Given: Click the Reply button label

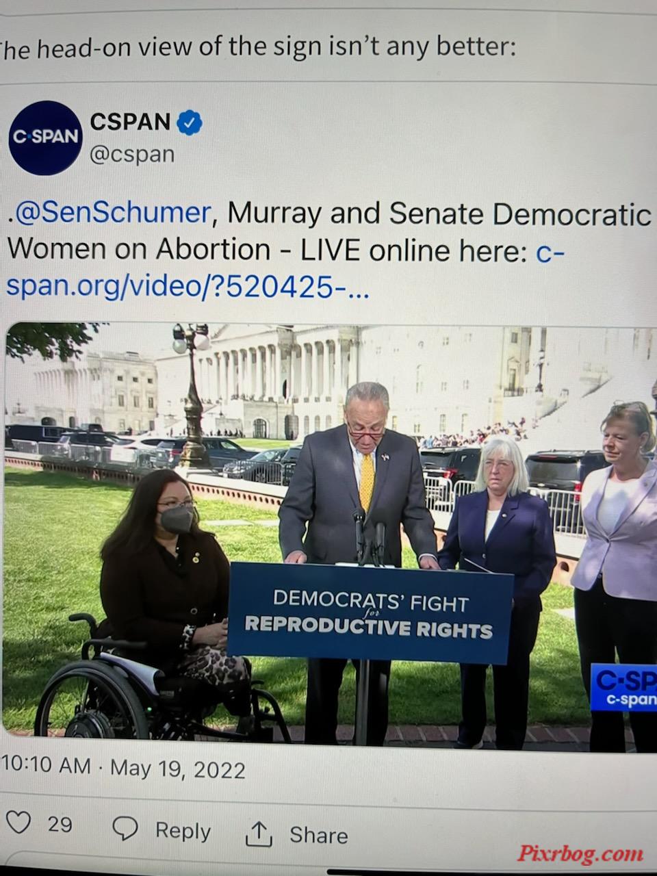Looking at the screenshot, I should point(182,830).
